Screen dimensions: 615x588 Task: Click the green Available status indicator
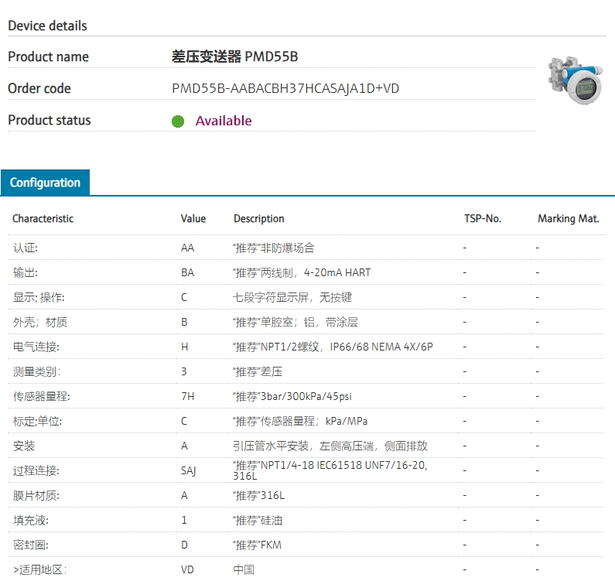tap(178, 121)
